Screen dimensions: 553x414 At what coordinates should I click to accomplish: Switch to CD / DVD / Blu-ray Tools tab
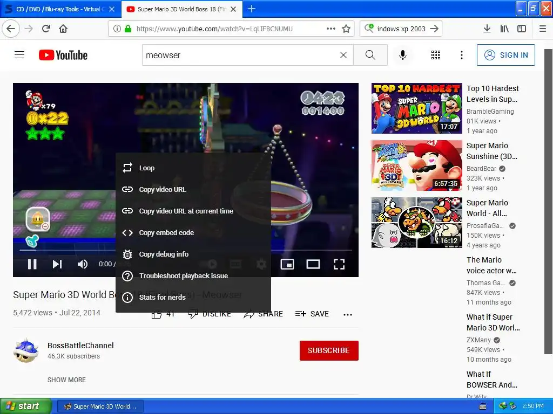click(x=60, y=9)
